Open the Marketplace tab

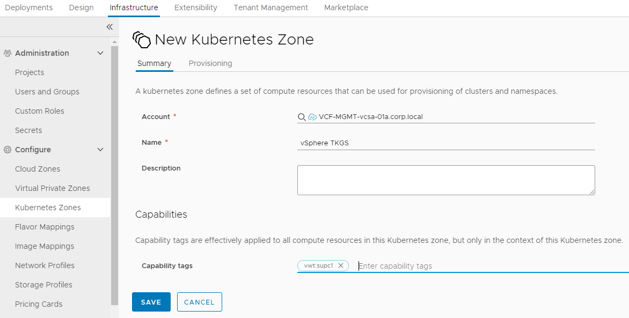346,8
